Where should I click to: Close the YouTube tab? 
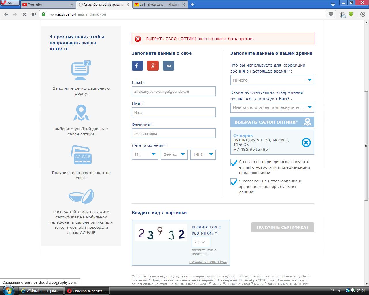click(72, 5)
